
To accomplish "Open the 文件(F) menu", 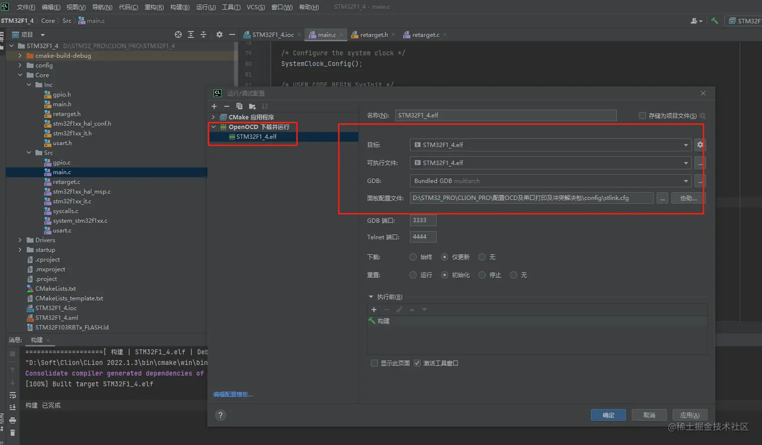I will click(x=26, y=7).
